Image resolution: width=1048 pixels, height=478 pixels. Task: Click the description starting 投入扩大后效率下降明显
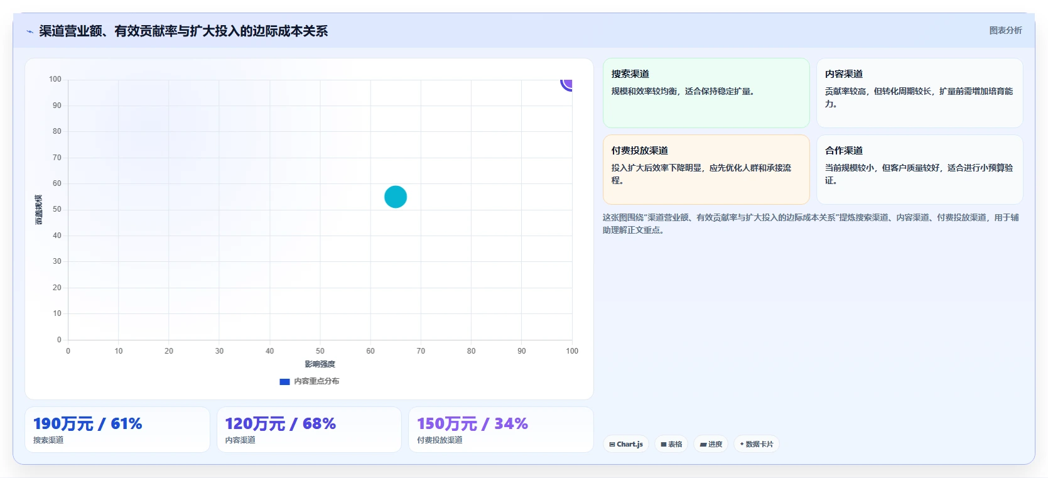click(x=701, y=174)
